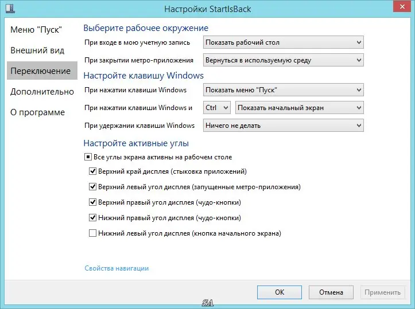Image resolution: width=415 pixels, height=309 pixels.
Task: Open the Дополнительно section
Action: point(42,92)
